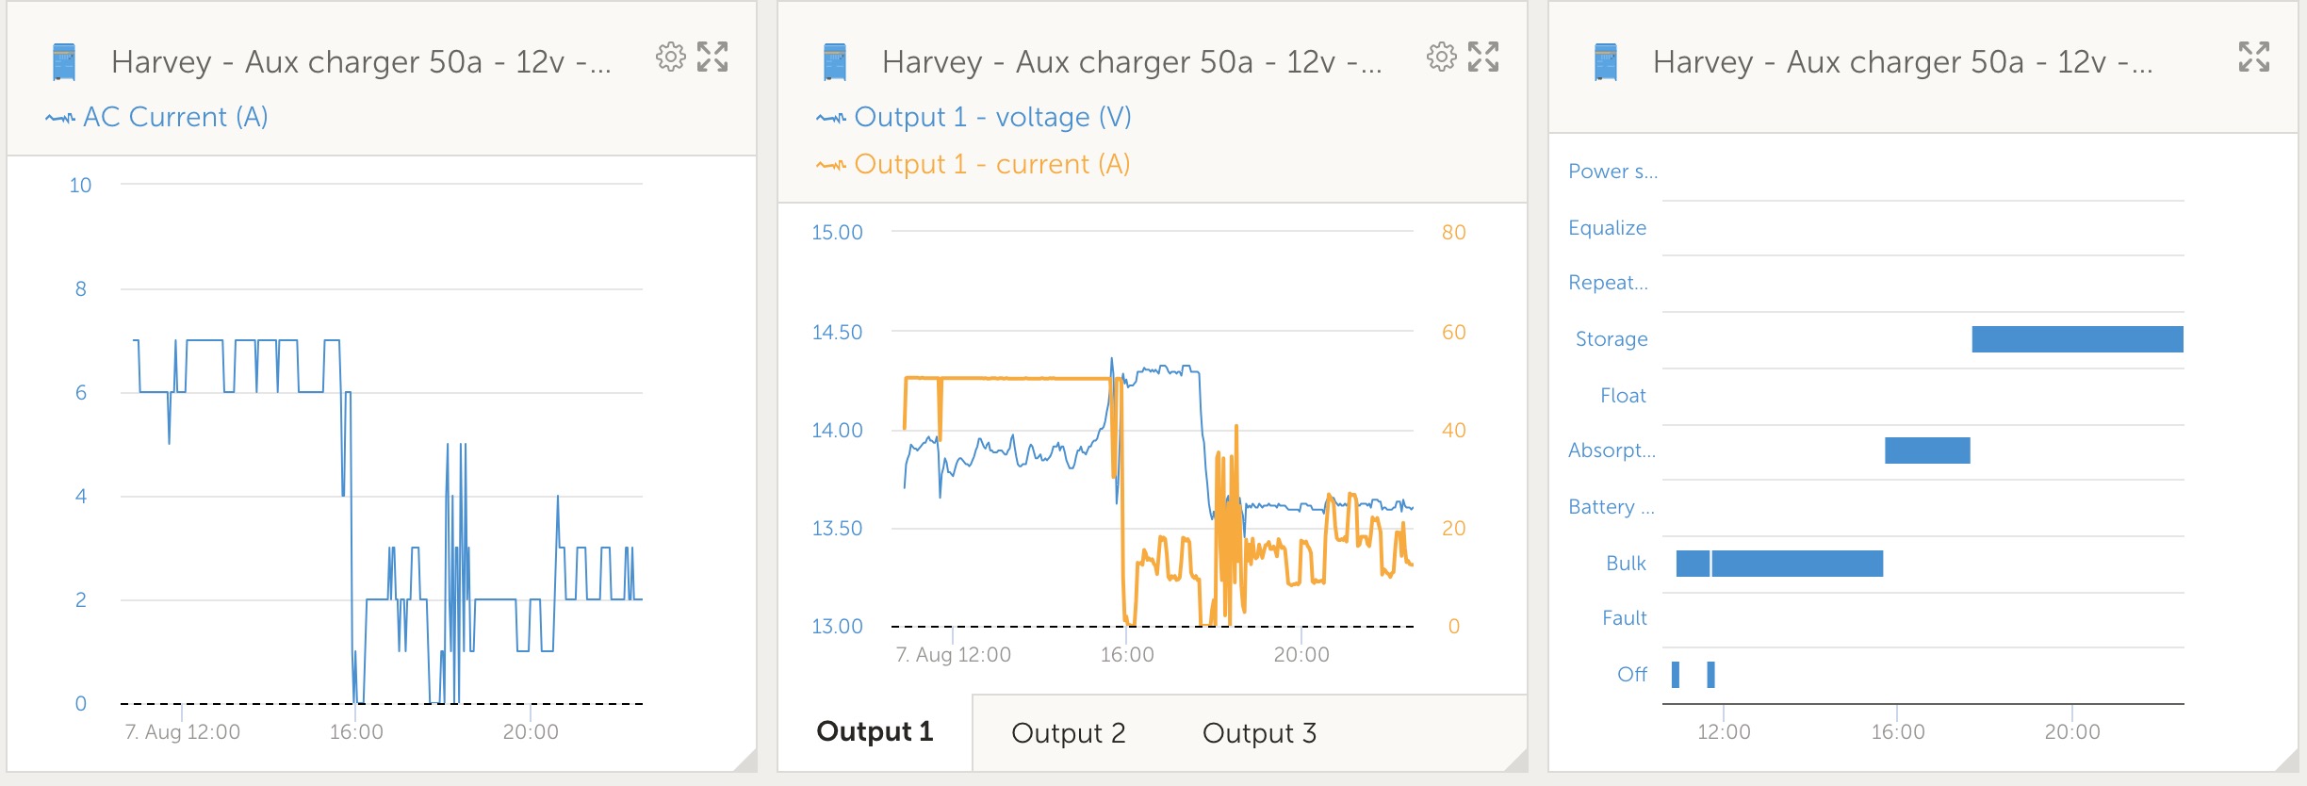Click the charger device icon in middle widget
Viewport: 2307px width, 786px height.
pos(834,62)
